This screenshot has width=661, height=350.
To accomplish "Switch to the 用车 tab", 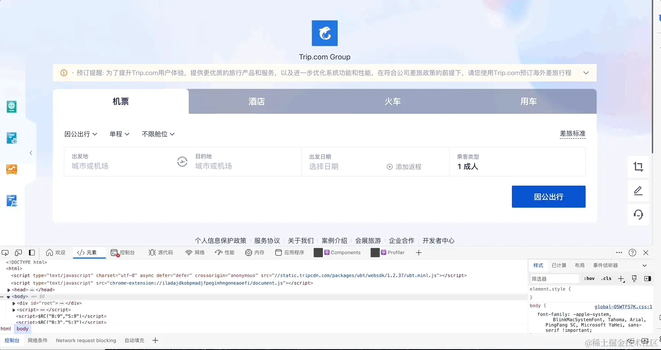I will click(x=529, y=101).
